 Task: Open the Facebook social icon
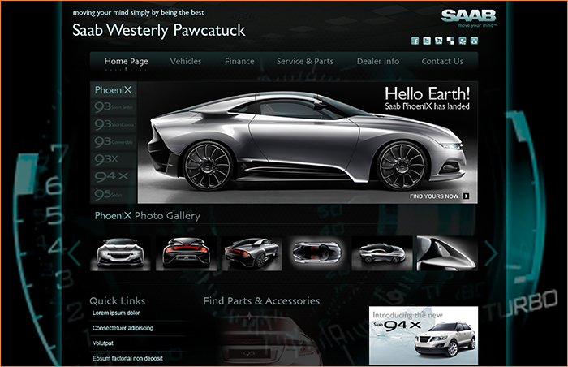[x=415, y=41]
